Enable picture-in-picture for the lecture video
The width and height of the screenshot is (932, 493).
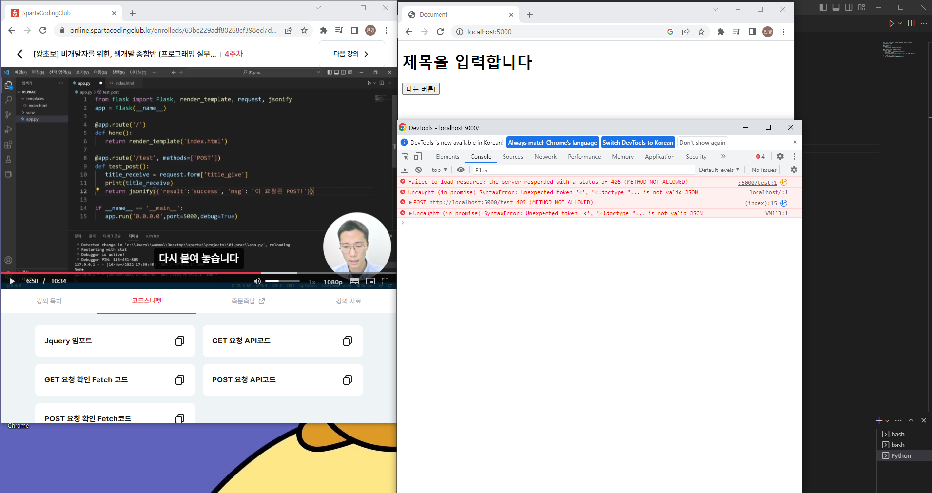[x=370, y=281]
